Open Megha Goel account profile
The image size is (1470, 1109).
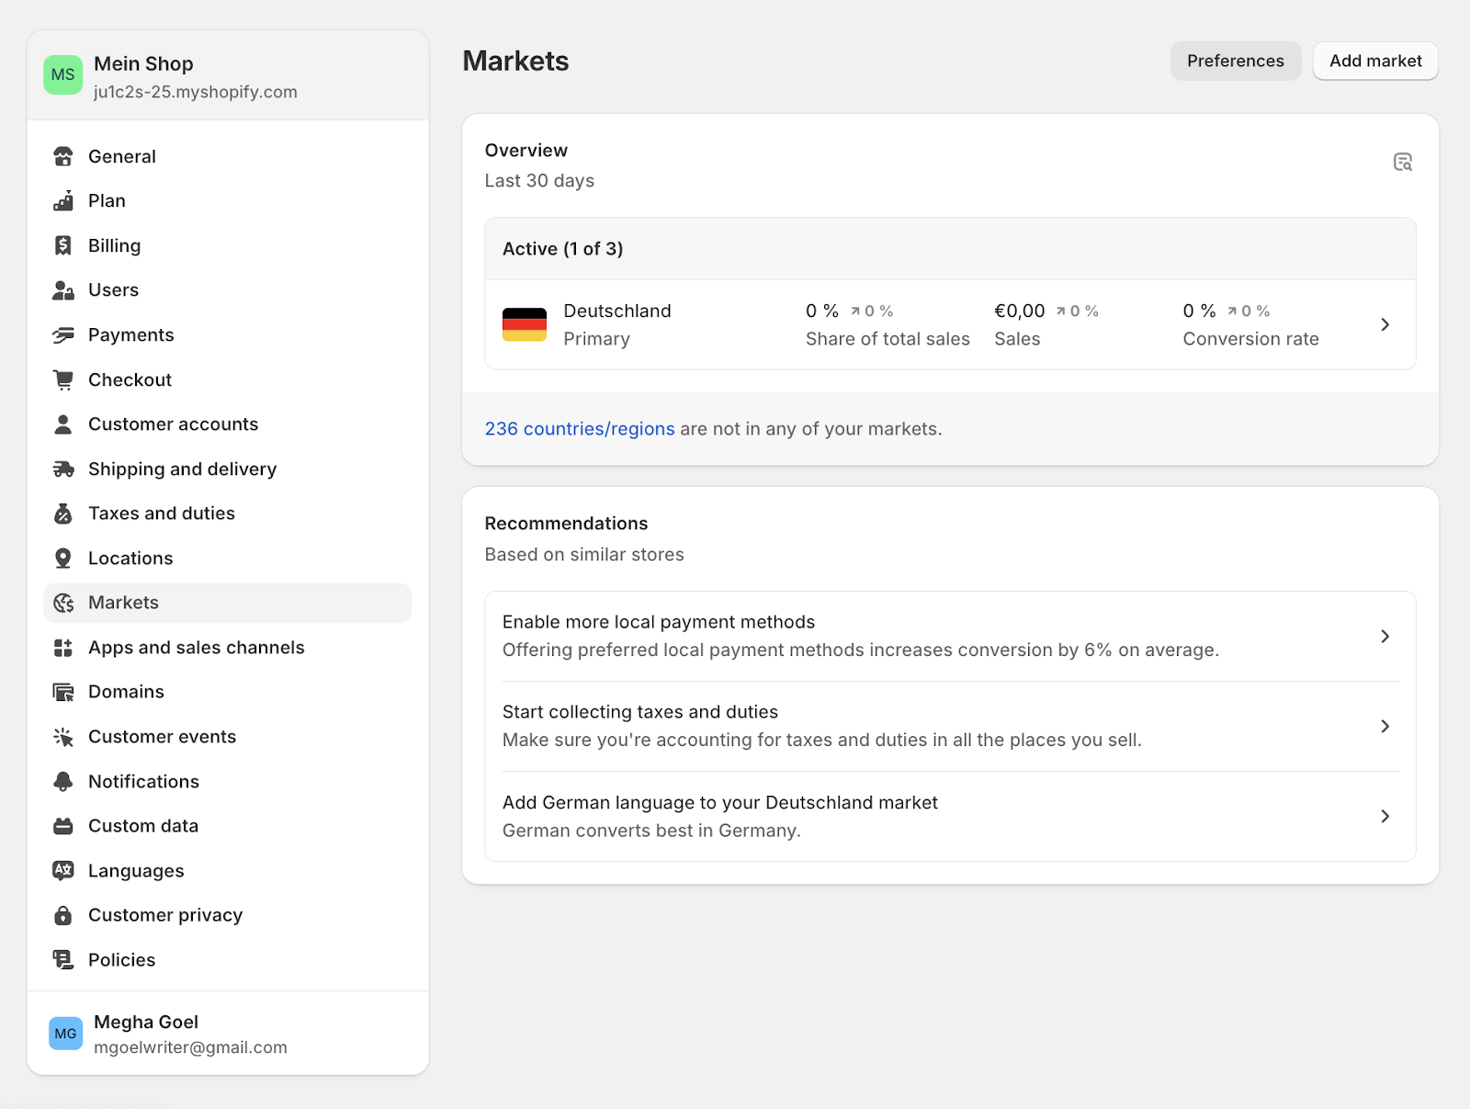[x=228, y=1034]
